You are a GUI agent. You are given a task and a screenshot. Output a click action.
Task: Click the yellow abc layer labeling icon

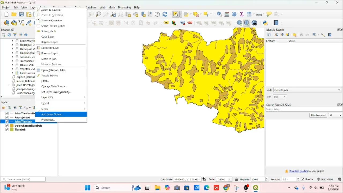[x=166, y=23]
